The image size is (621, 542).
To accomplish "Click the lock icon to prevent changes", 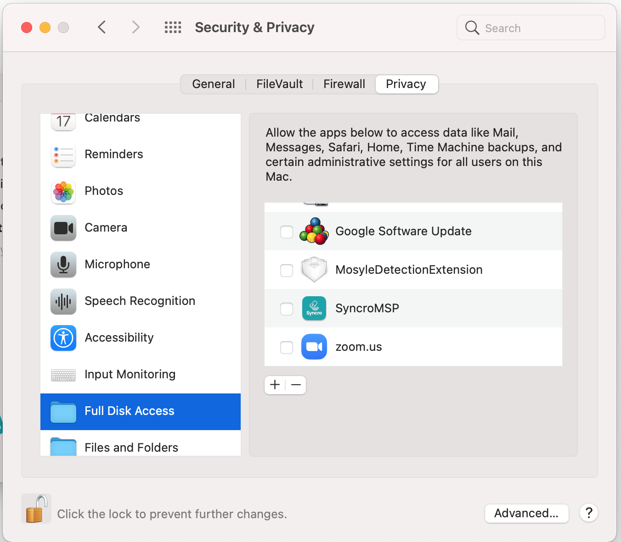I will (36, 509).
